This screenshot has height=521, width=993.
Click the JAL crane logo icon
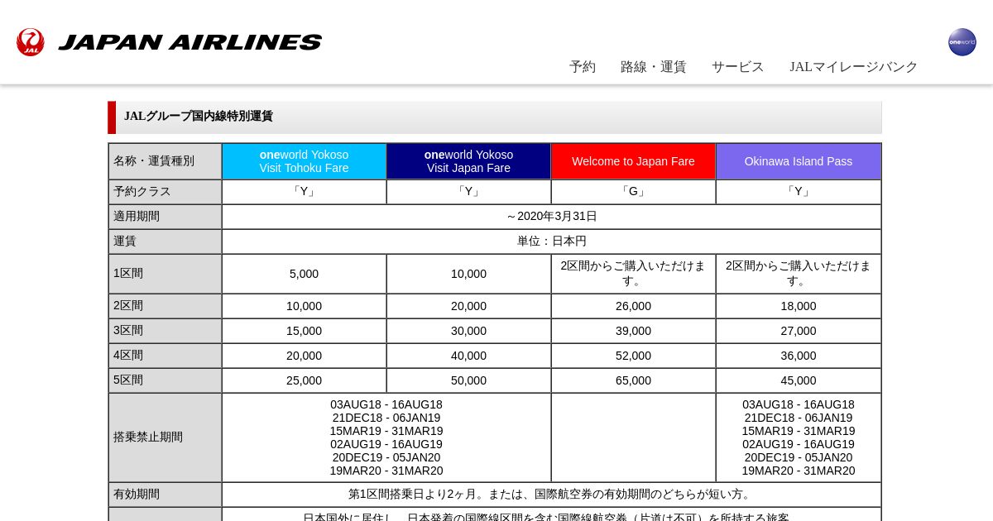[31, 42]
